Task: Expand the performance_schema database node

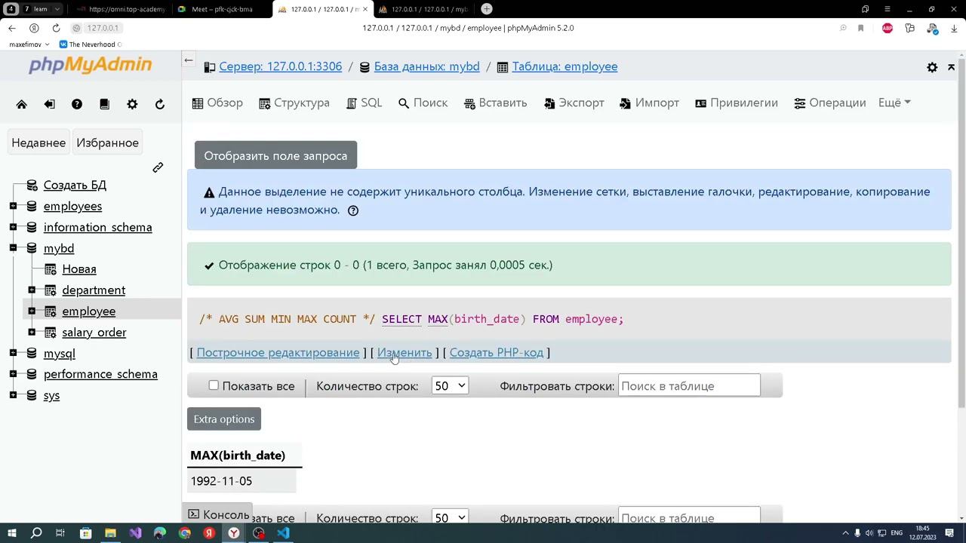Action: click(13, 374)
